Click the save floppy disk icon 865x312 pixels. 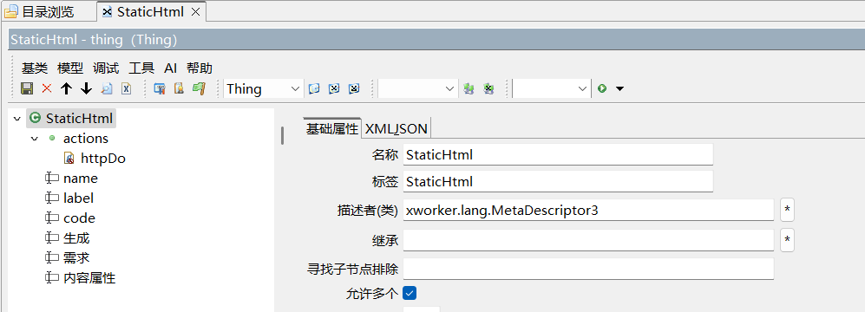(27, 88)
